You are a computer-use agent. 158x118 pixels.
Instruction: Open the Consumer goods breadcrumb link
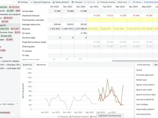(151, 2)
